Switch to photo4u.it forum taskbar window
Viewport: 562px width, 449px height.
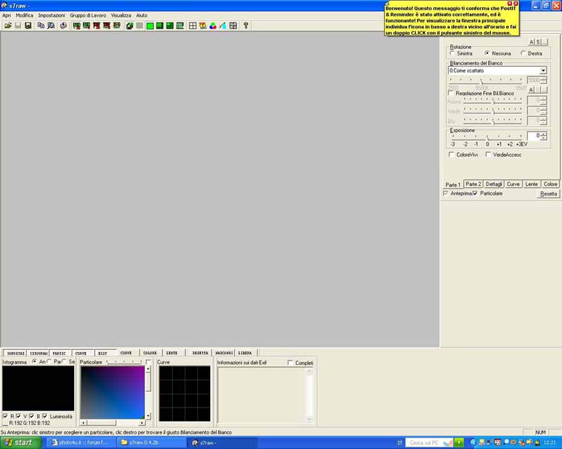tap(80, 442)
